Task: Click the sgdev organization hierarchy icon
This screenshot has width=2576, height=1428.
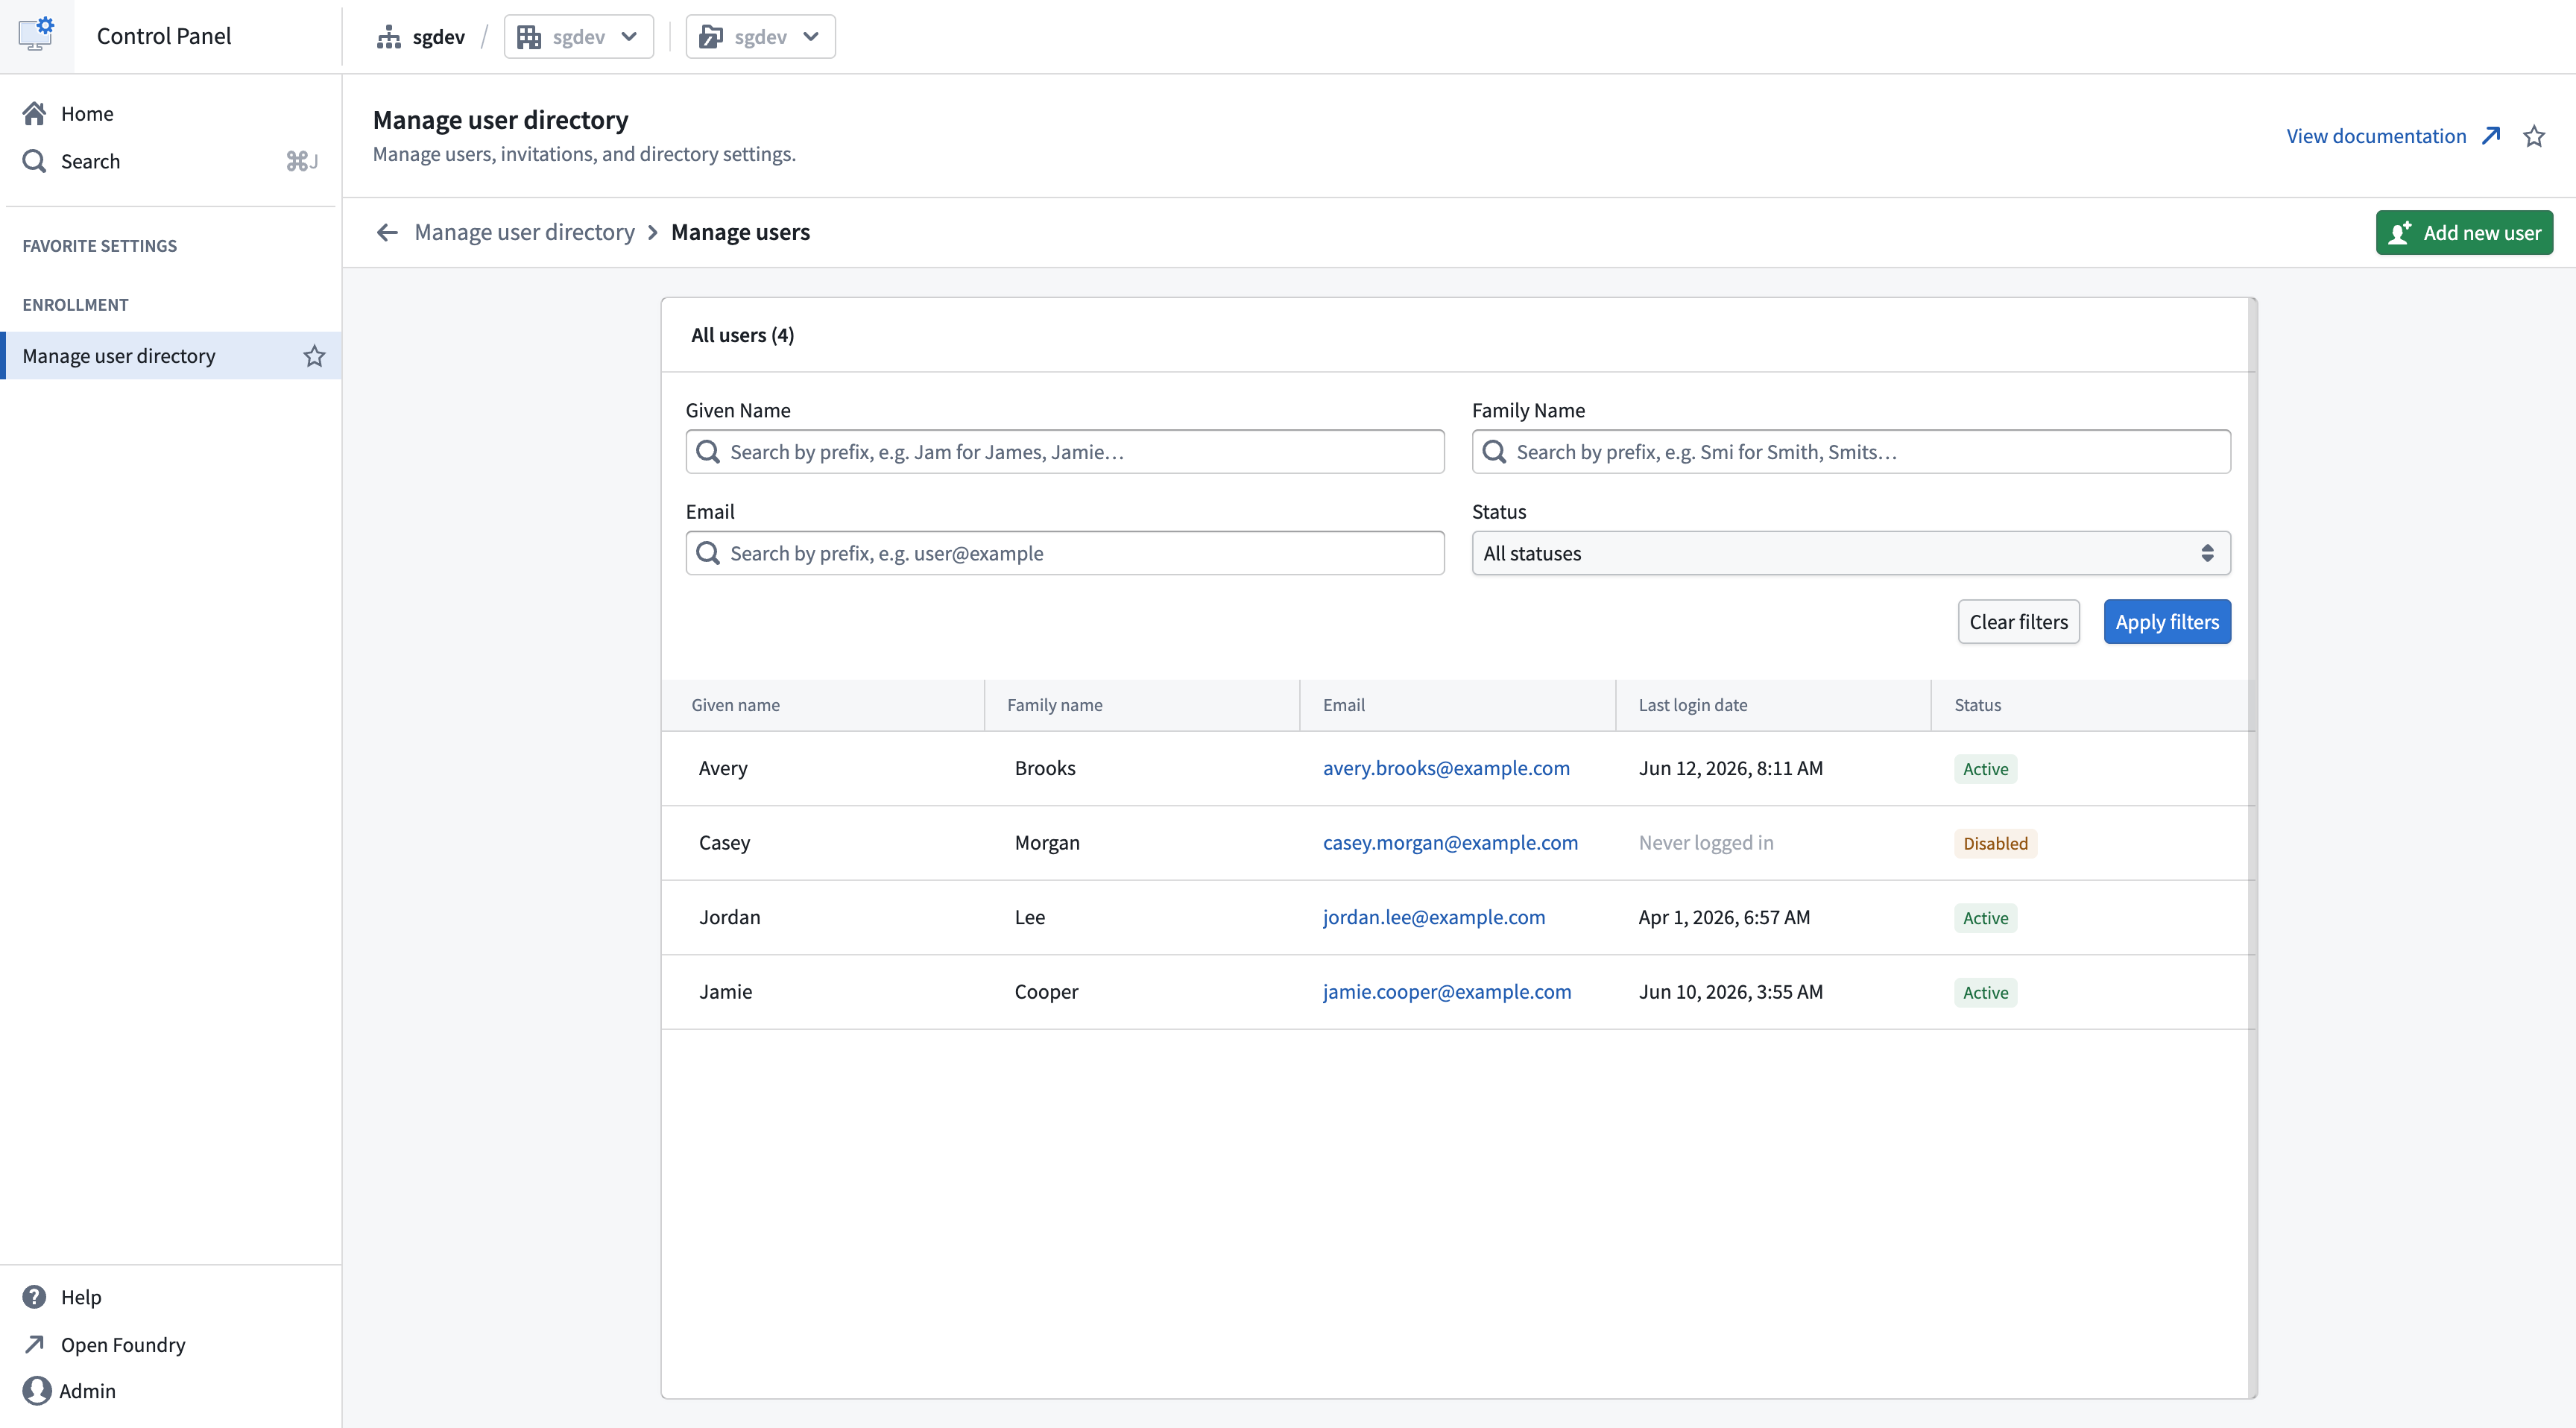Action: [x=388, y=37]
